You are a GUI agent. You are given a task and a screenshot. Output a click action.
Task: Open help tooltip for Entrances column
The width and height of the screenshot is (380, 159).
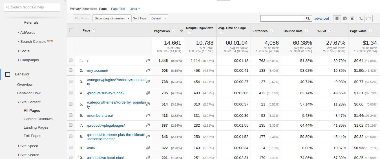[271, 31]
